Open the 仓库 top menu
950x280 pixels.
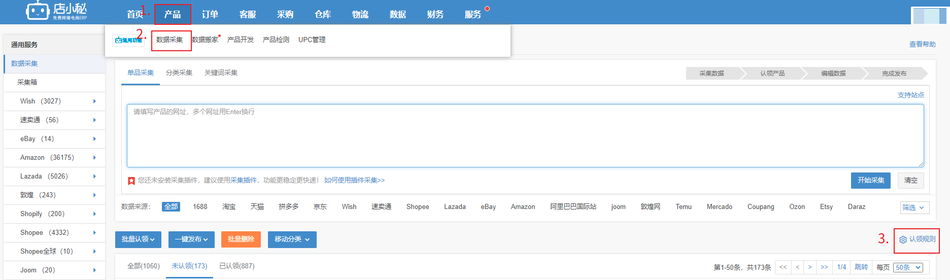323,14
